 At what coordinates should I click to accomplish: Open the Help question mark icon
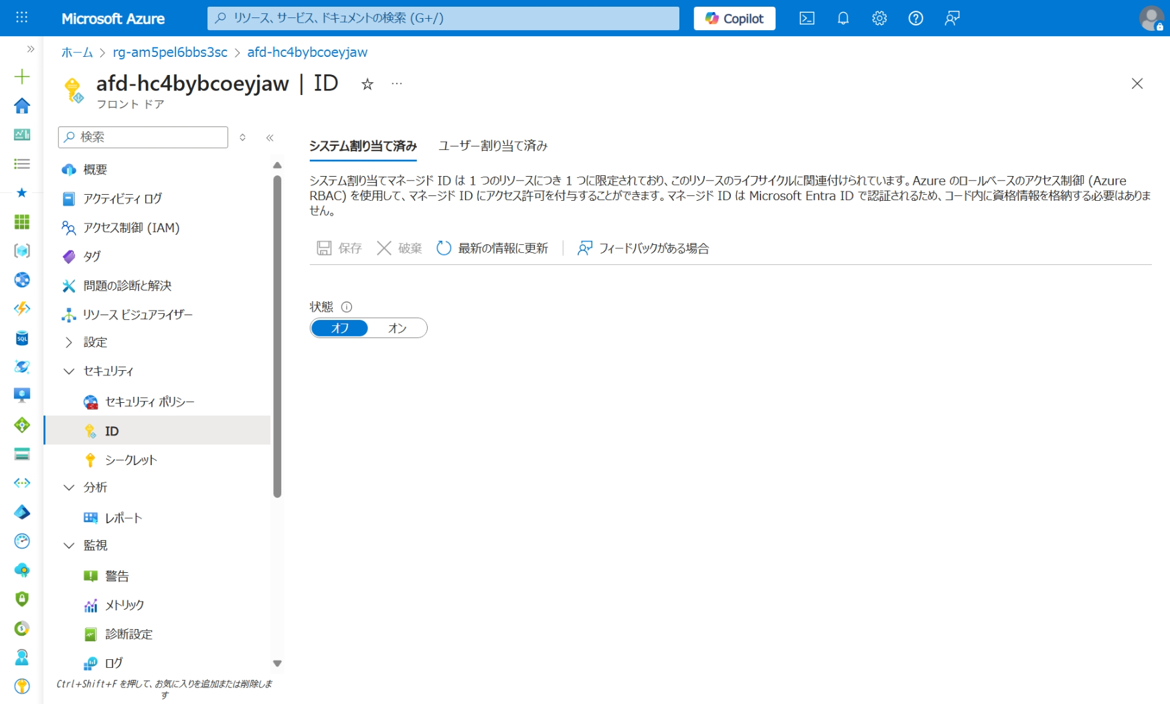(916, 18)
